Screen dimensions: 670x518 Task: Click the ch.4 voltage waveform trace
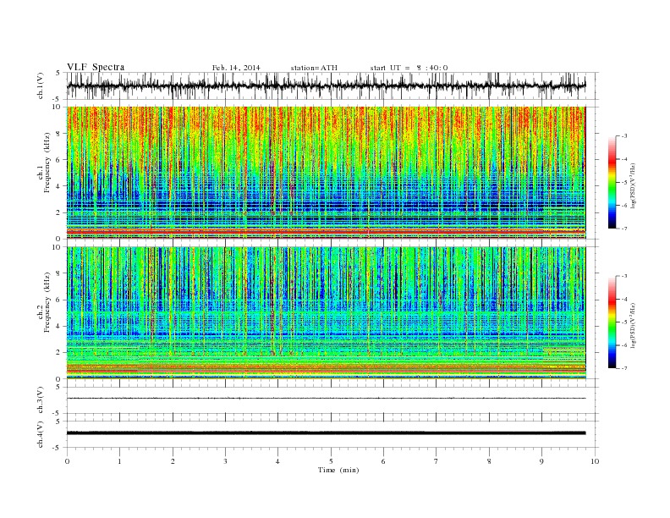click(326, 433)
